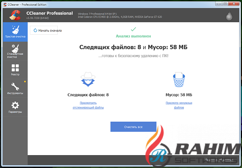Open Инструменты wrench section

pyautogui.click(x=15, y=89)
